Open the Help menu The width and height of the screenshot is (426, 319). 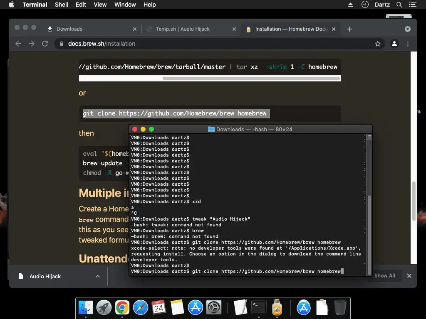(x=150, y=5)
